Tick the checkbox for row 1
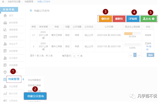This screenshot has height=103, width=162. click(33, 35)
